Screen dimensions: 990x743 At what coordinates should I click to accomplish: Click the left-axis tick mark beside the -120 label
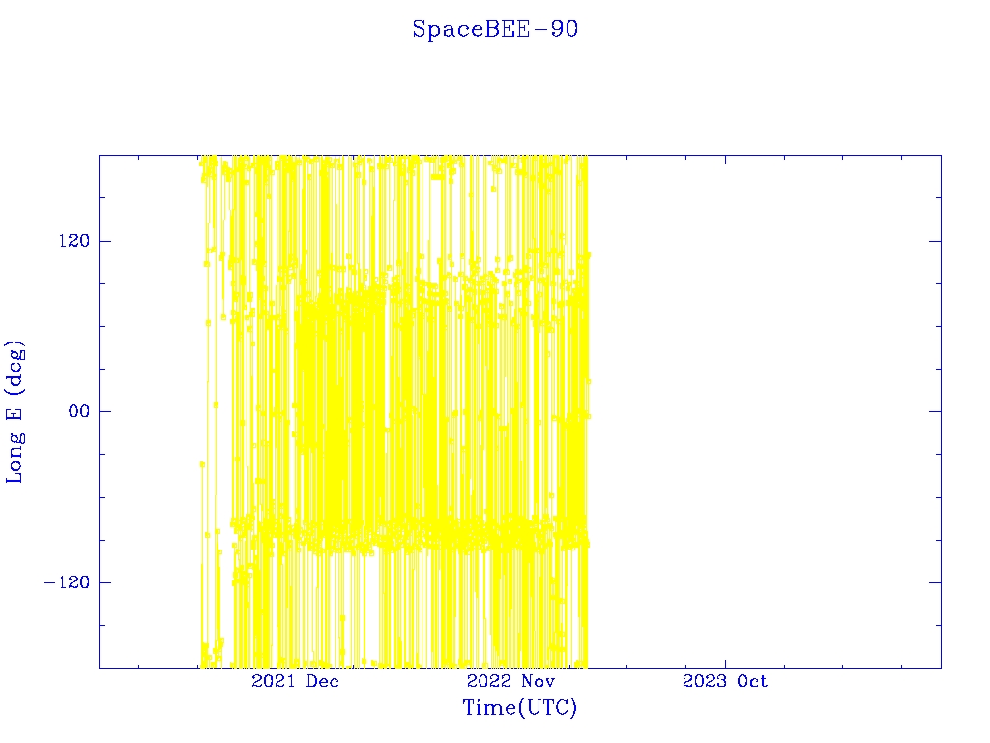tap(104, 582)
